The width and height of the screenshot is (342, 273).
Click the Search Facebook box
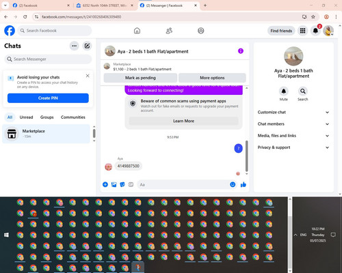[55, 31]
